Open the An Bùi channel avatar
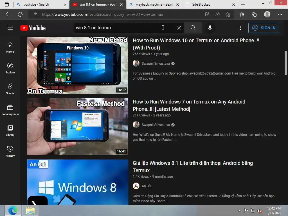The image size is (288, 216). [x=136, y=186]
